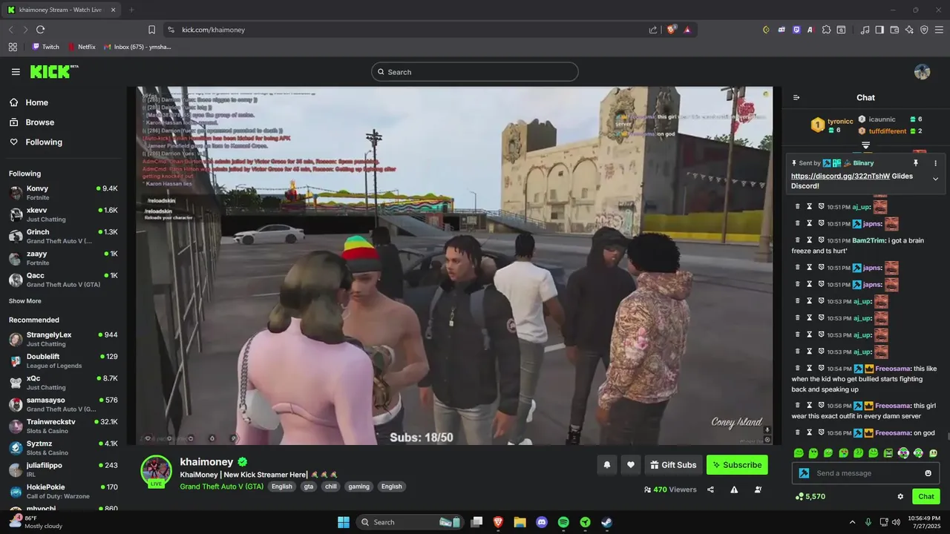Click the Kick logo

(x=53, y=71)
